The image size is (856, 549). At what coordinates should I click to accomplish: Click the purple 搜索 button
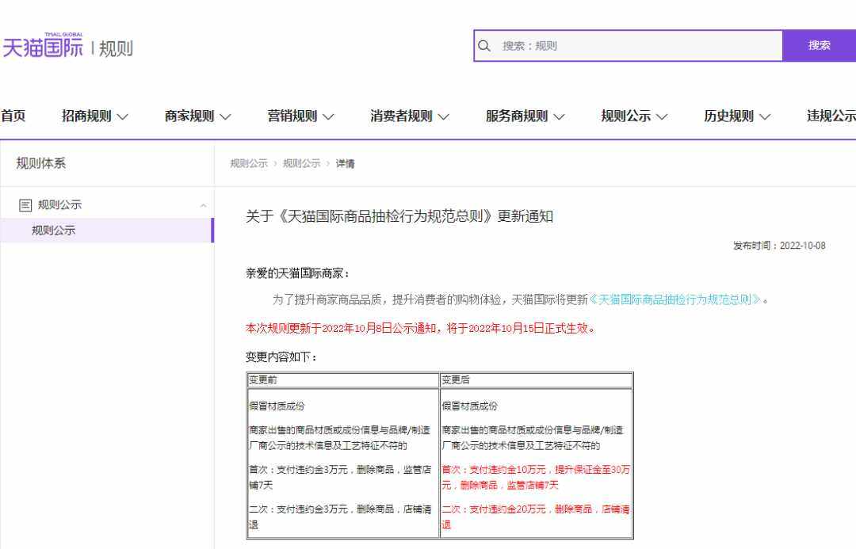[x=819, y=46]
